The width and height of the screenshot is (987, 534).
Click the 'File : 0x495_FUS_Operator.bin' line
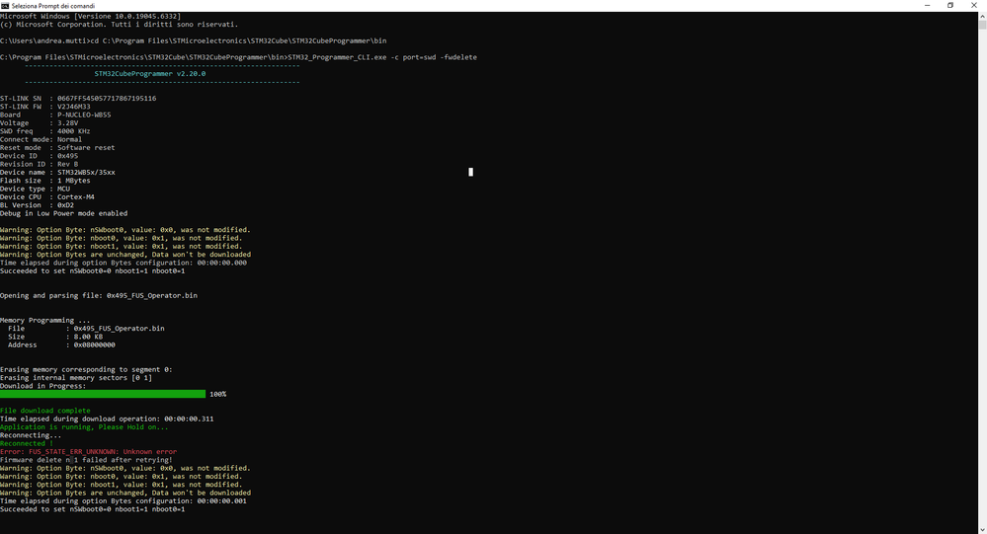(86, 328)
